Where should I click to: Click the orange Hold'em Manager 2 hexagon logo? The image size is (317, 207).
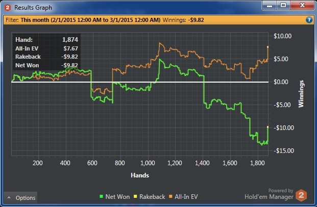(x=301, y=195)
